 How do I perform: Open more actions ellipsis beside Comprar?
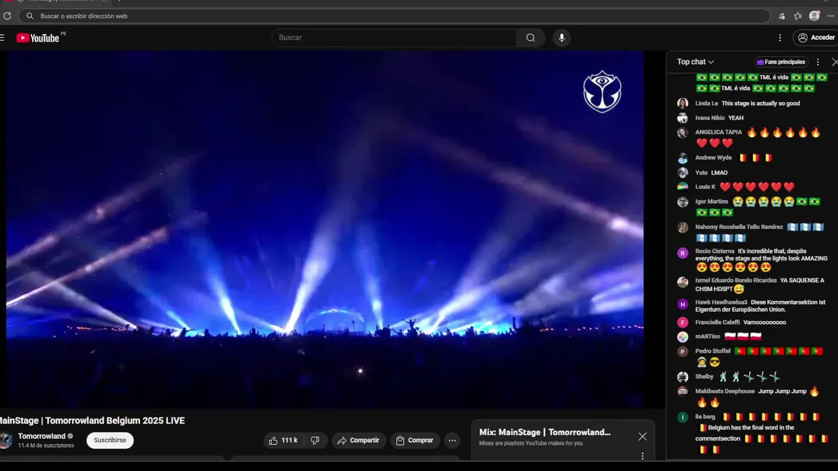452,440
